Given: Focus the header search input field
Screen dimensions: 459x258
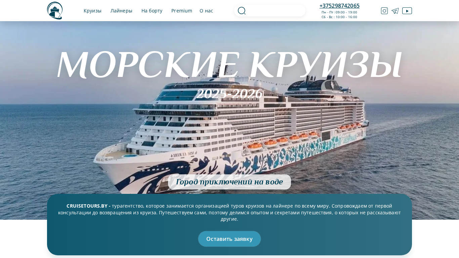Looking at the screenshot, I should 276,11.
